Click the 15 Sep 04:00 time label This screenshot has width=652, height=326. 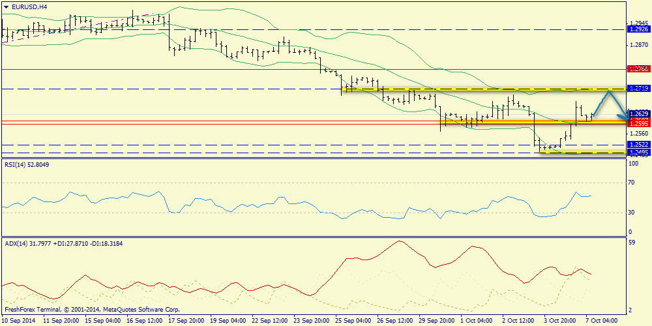(102, 321)
